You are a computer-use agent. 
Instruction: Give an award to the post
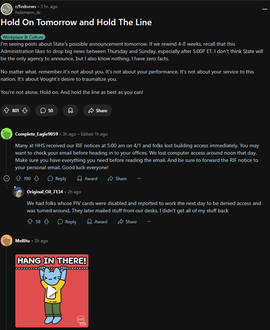click(71, 110)
